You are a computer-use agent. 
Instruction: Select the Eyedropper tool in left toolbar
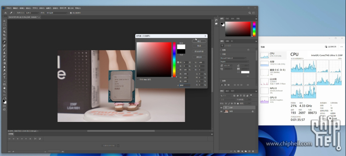pyautogui.click(x=4, y=42)
